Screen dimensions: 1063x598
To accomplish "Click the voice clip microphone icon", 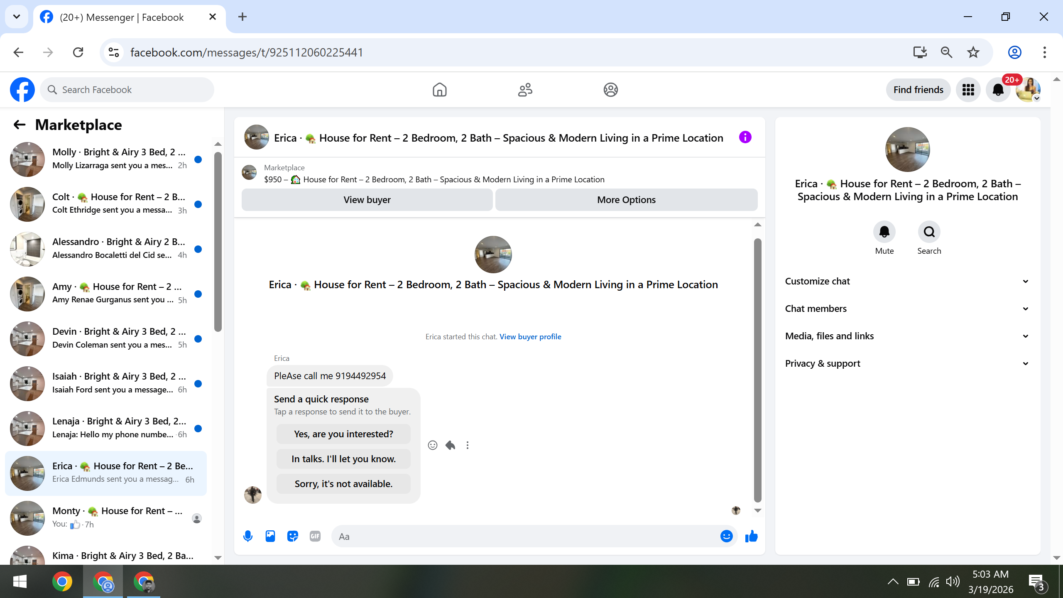I will pos(248,536).
